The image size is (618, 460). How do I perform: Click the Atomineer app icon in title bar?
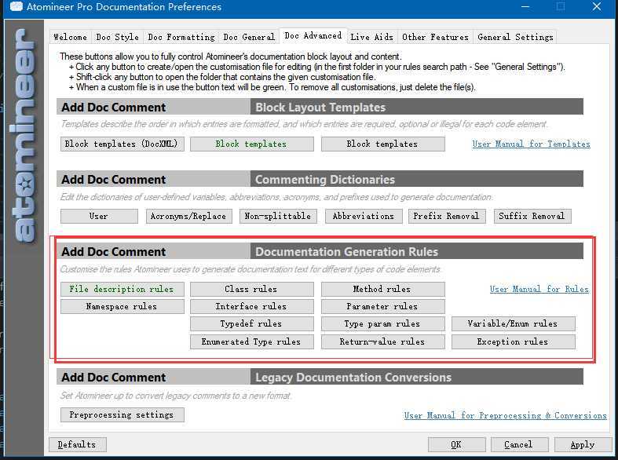click(16, 6)
